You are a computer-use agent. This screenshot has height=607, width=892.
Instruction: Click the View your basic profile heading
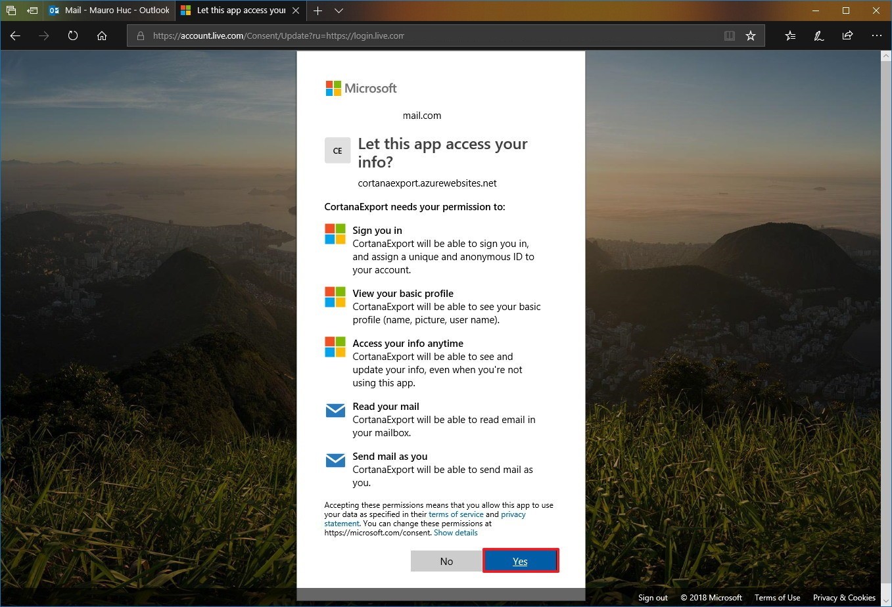coord(403,294)
